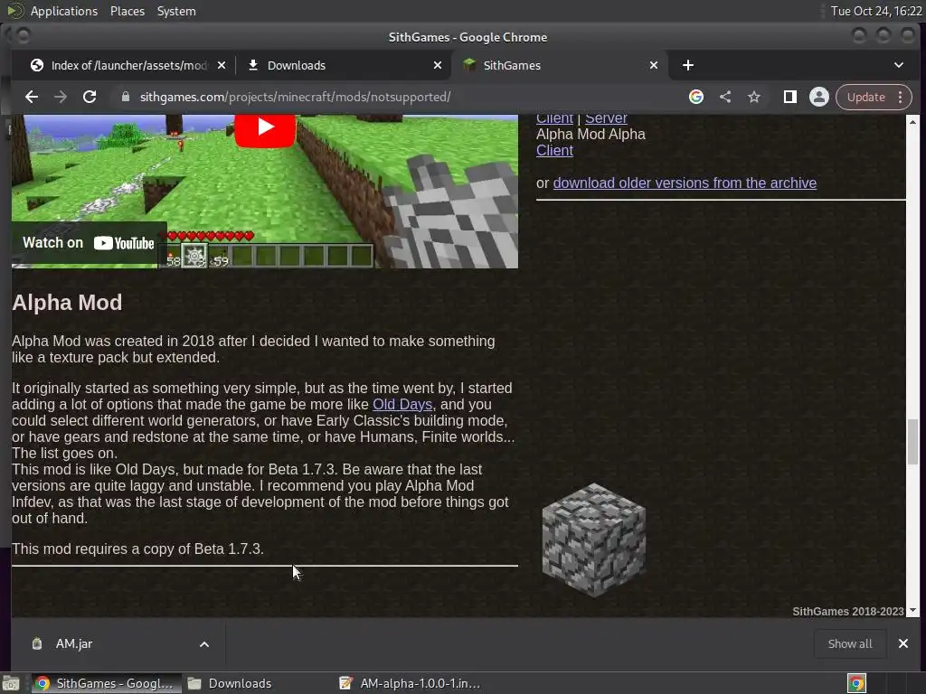Go back to the previous page
The width and height of the screenshot is (926, 694).
click(x=32, y=97)
